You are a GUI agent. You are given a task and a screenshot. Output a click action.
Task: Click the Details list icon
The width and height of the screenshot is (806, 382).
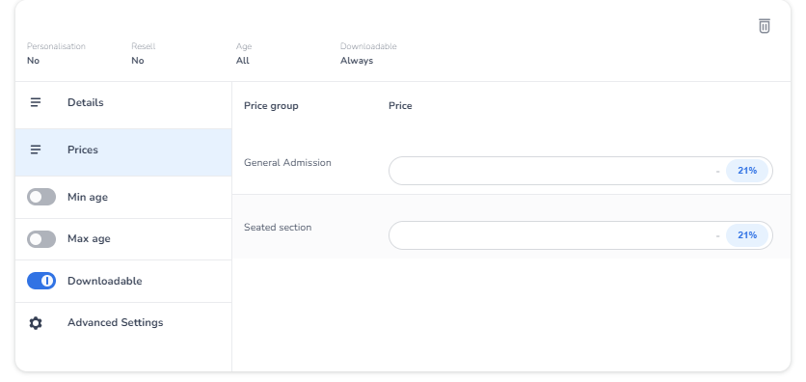[36, 102]
